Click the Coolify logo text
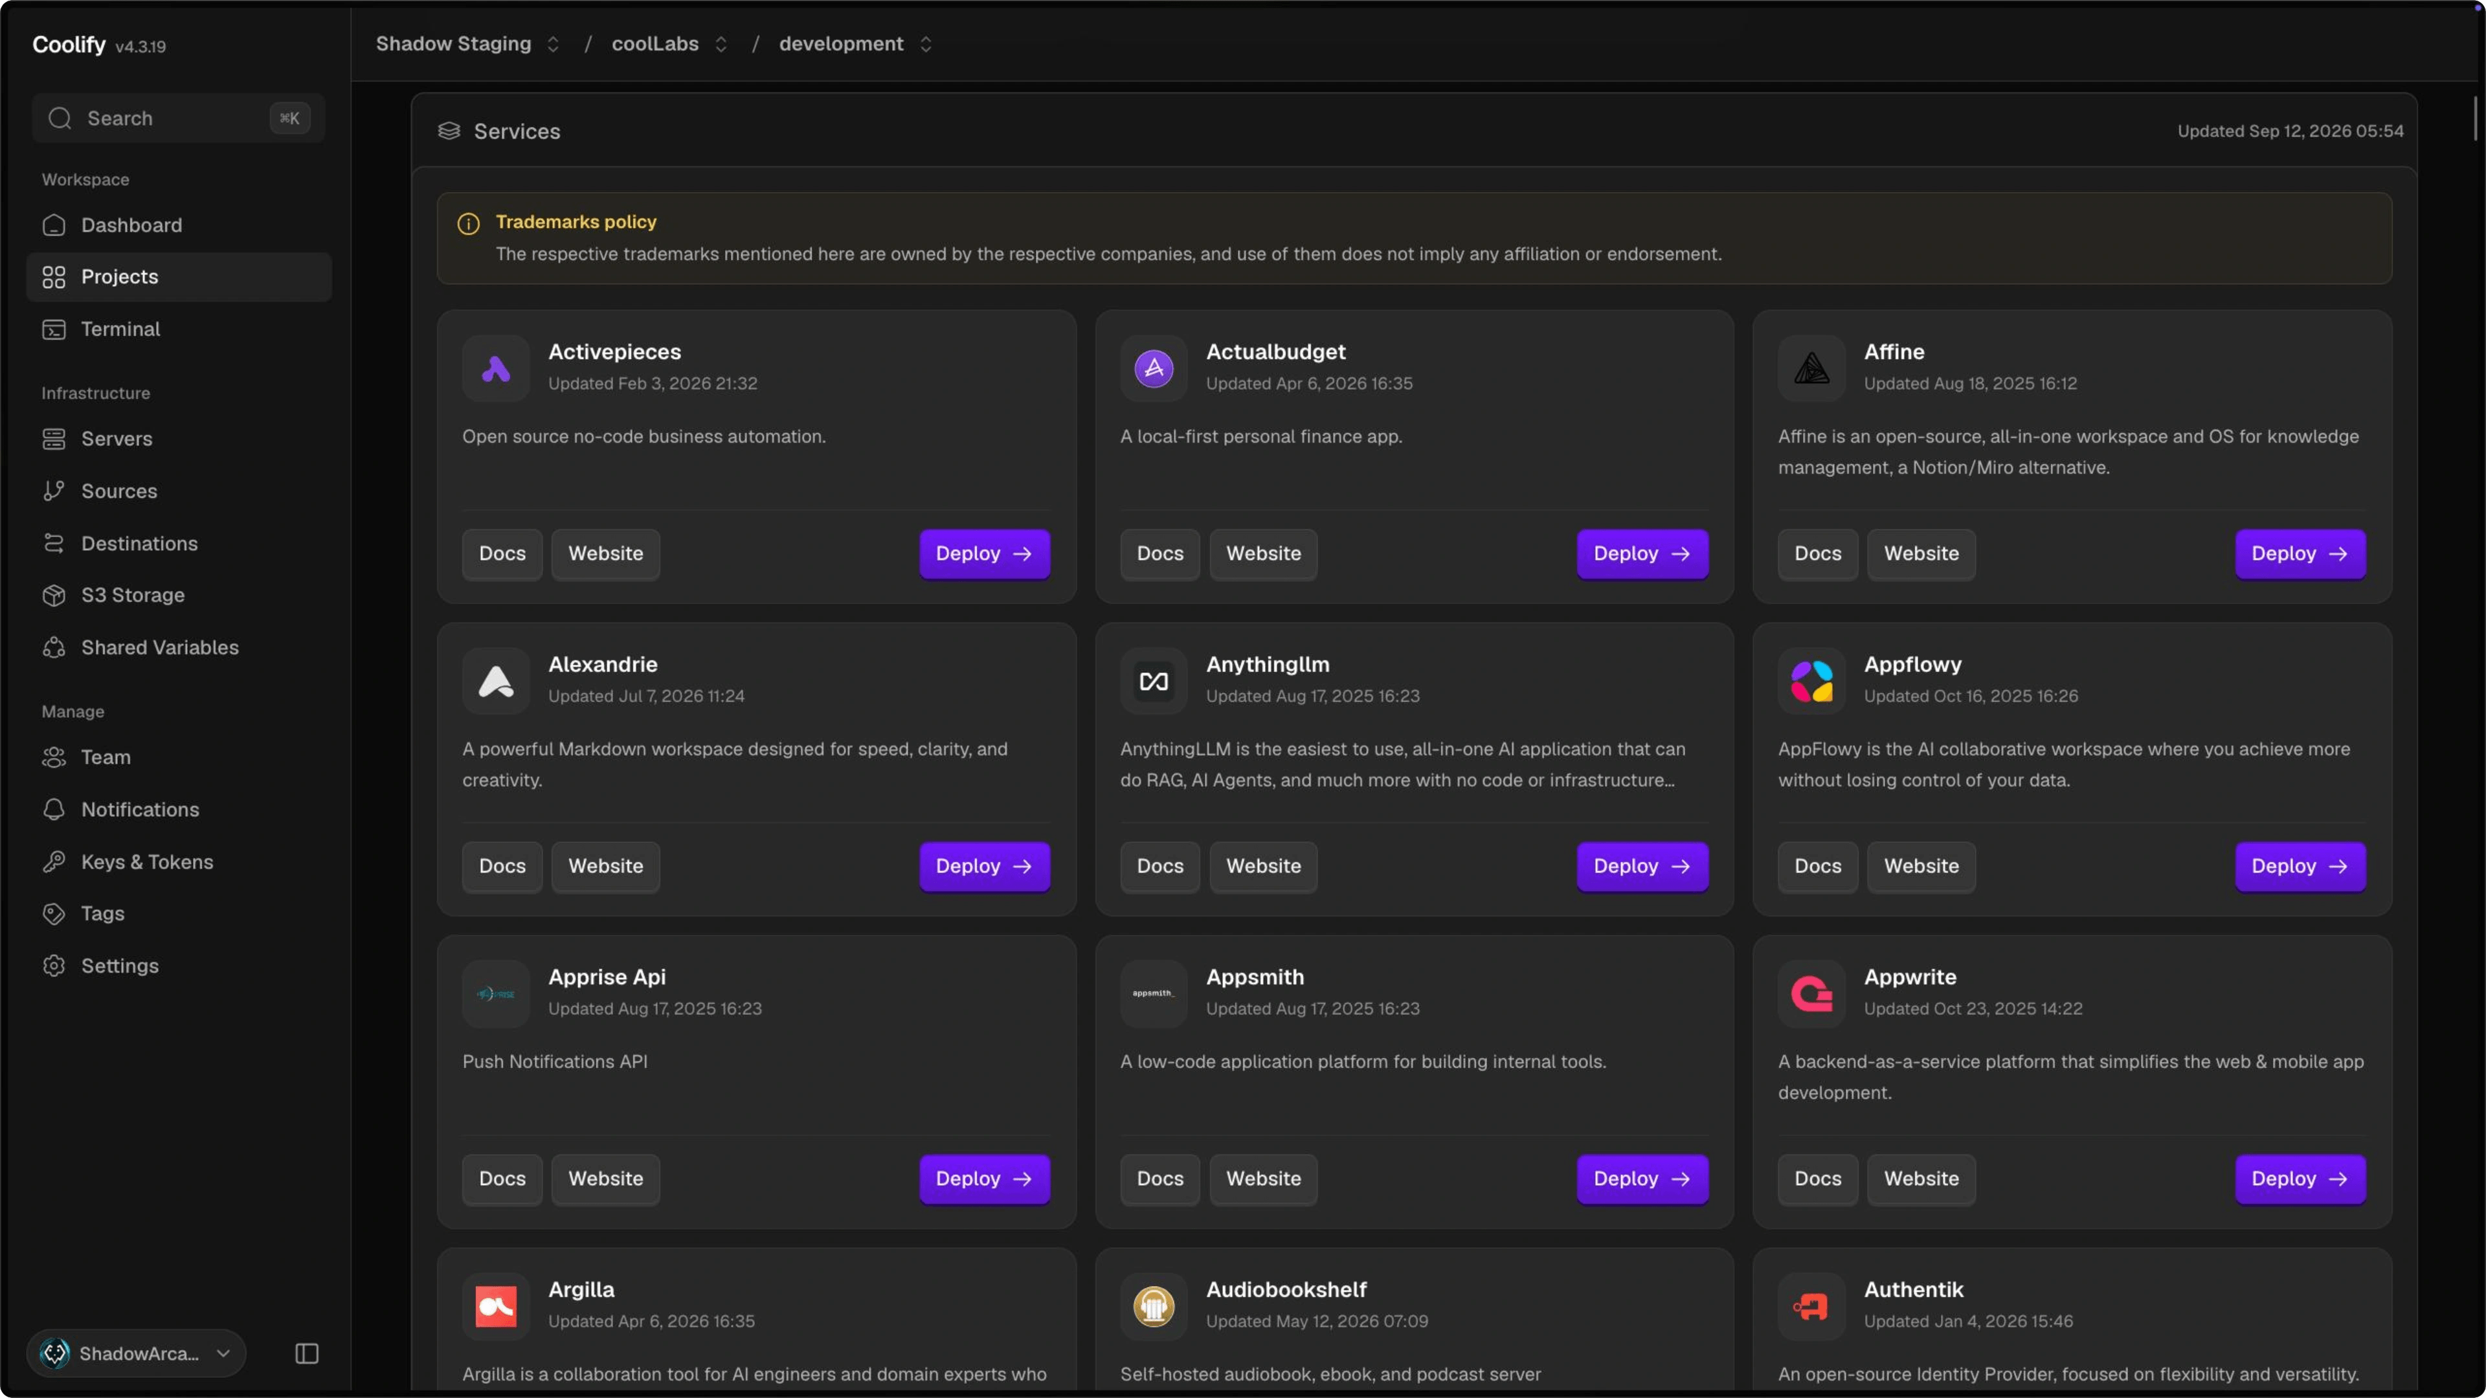2486x1398 pixels. (69, 45)
